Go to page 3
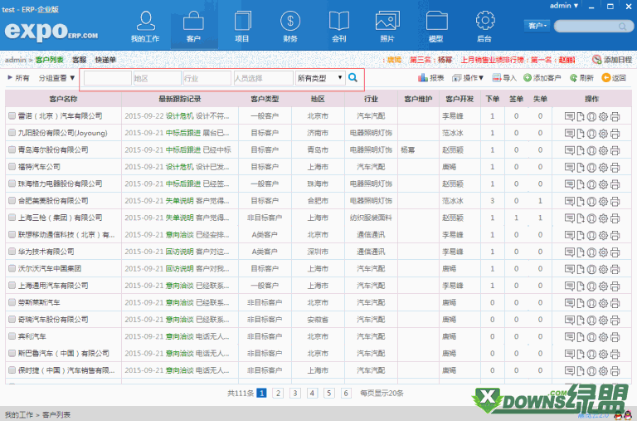The width and height of the screenshot is (637, 421). 295,394
